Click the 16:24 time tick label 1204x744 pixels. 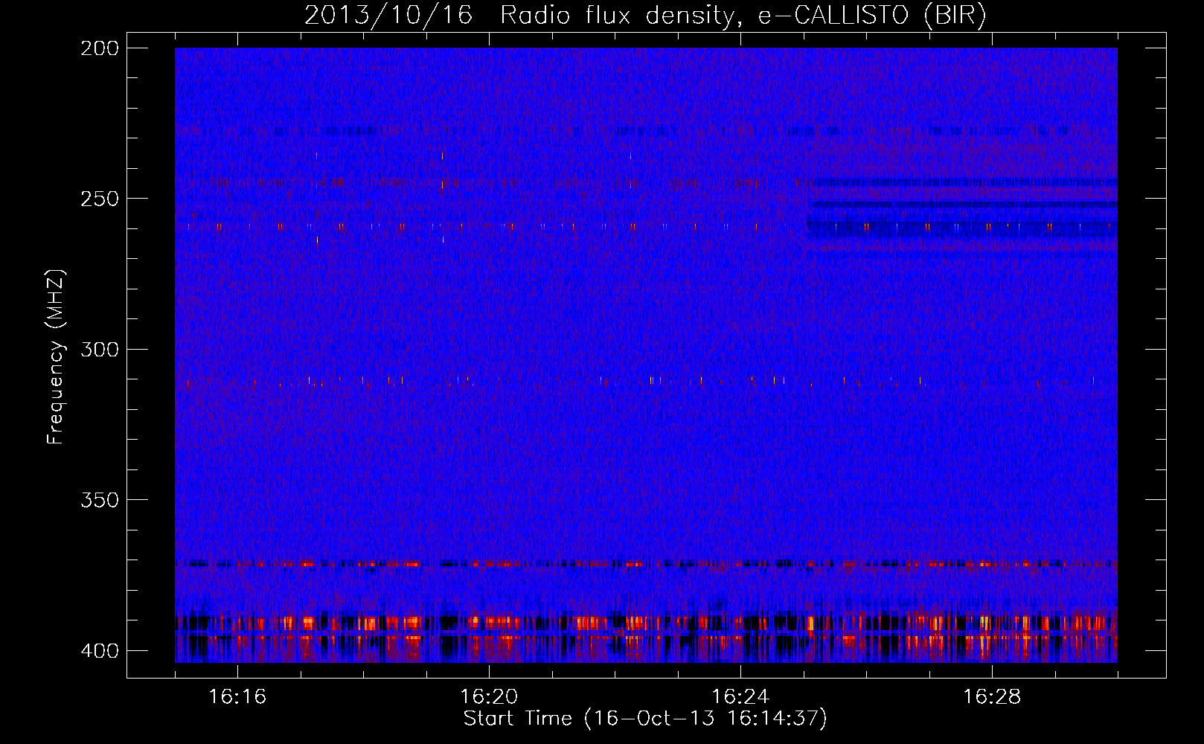pyautogui.click(x=740, y=696)
